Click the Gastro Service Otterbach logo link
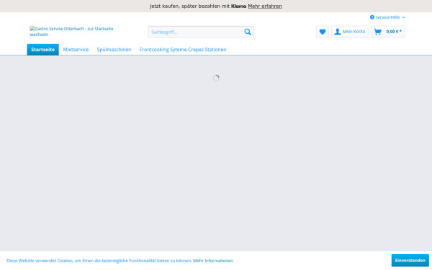This screenshot has height=270, width=432. [71, 32]
